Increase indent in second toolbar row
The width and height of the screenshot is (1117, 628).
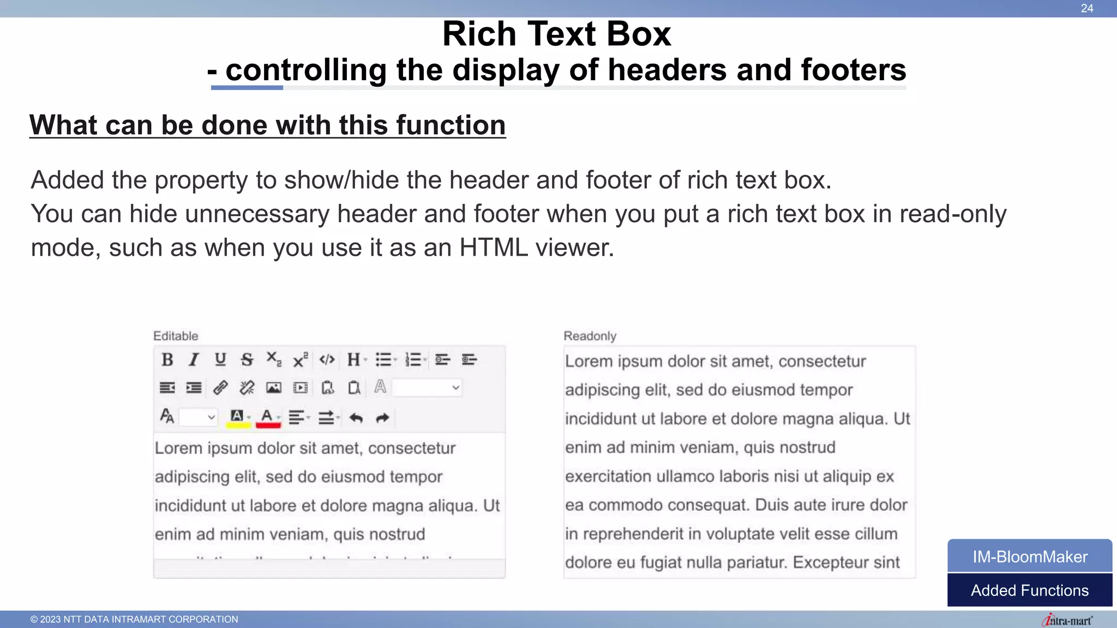194,388
